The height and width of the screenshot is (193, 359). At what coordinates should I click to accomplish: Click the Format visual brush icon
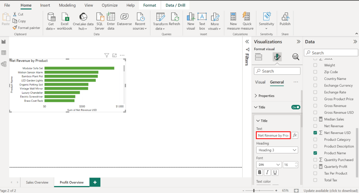click(277, 57)
